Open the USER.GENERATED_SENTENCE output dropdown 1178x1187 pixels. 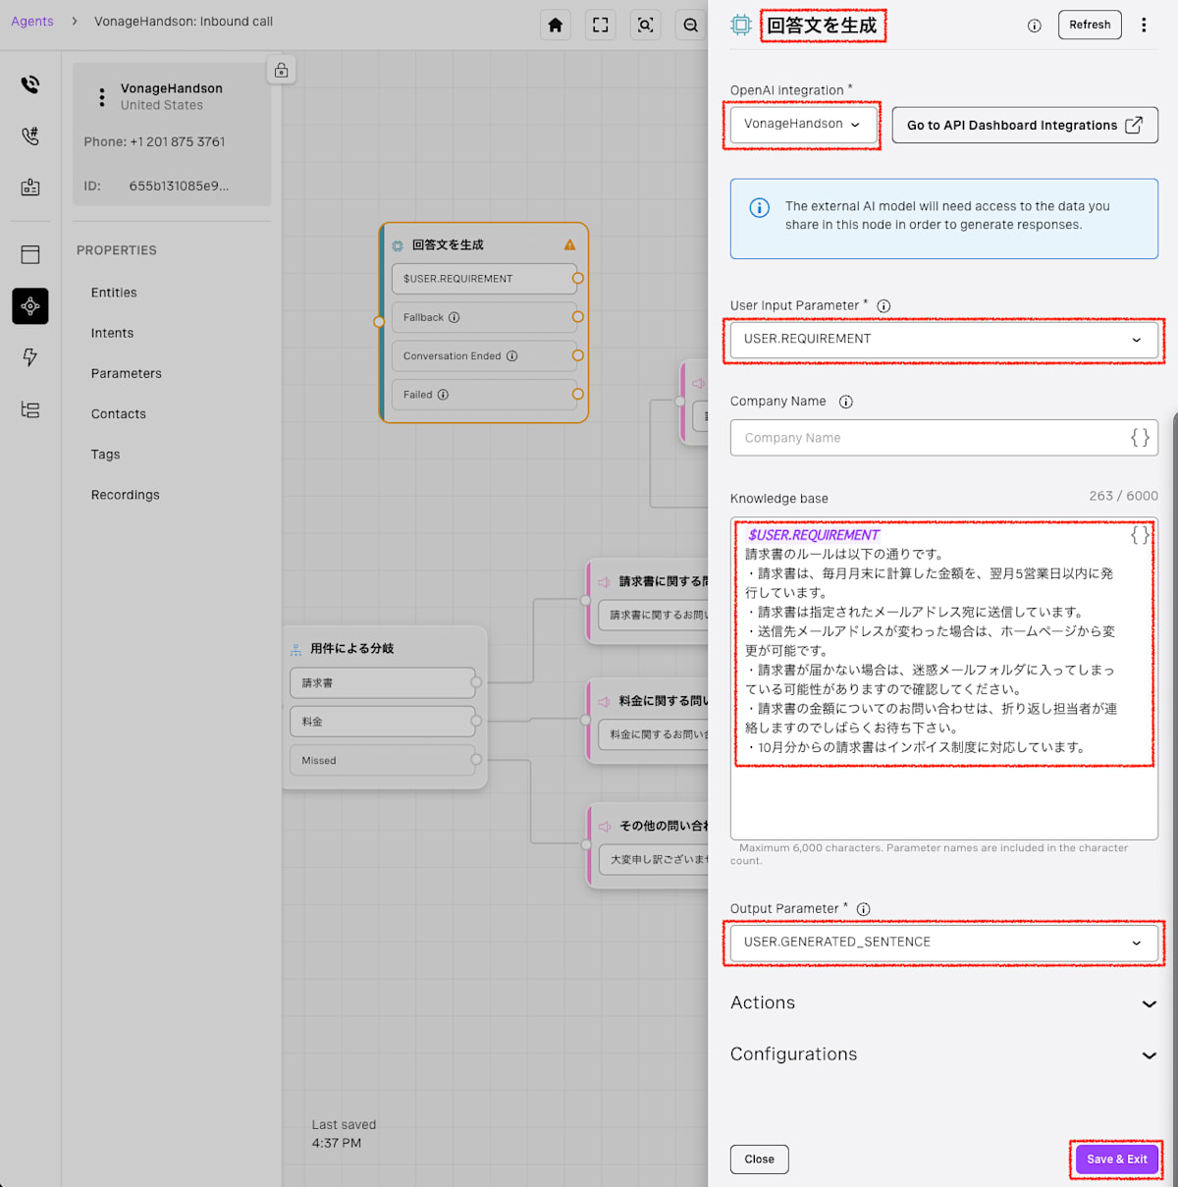[944, 942]
